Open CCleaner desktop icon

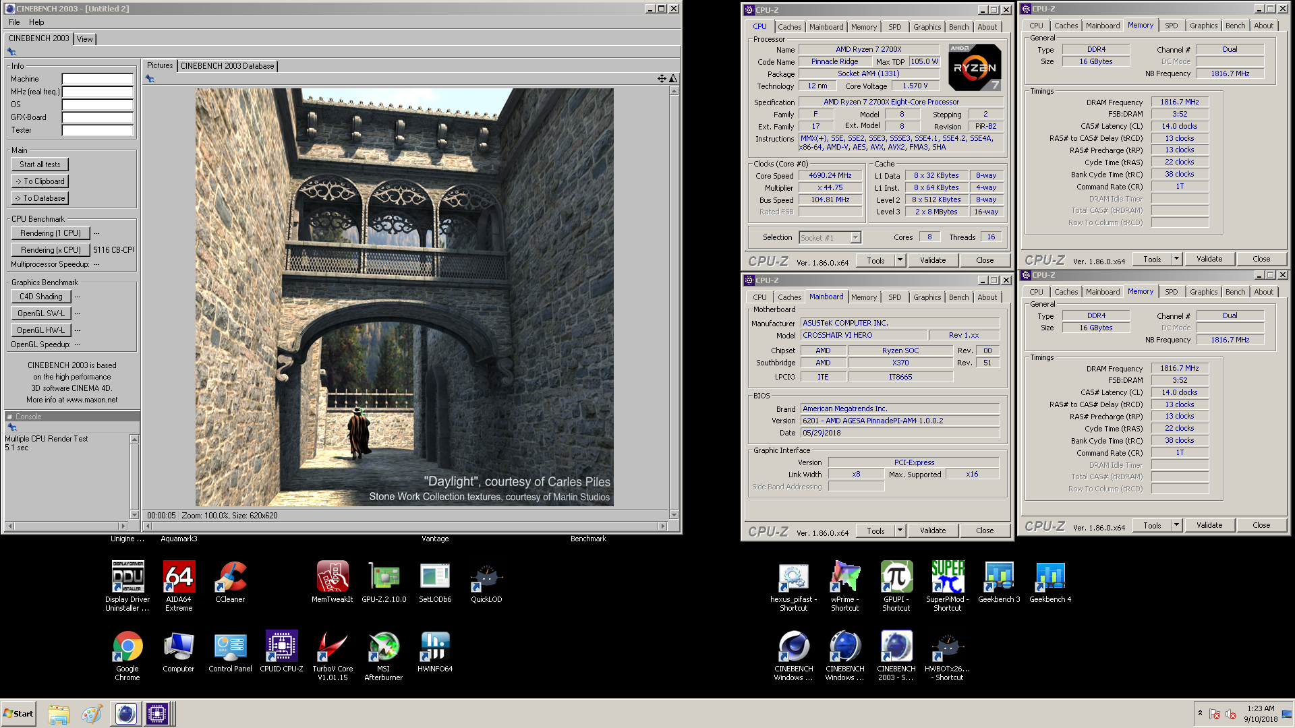click(230, 581)
